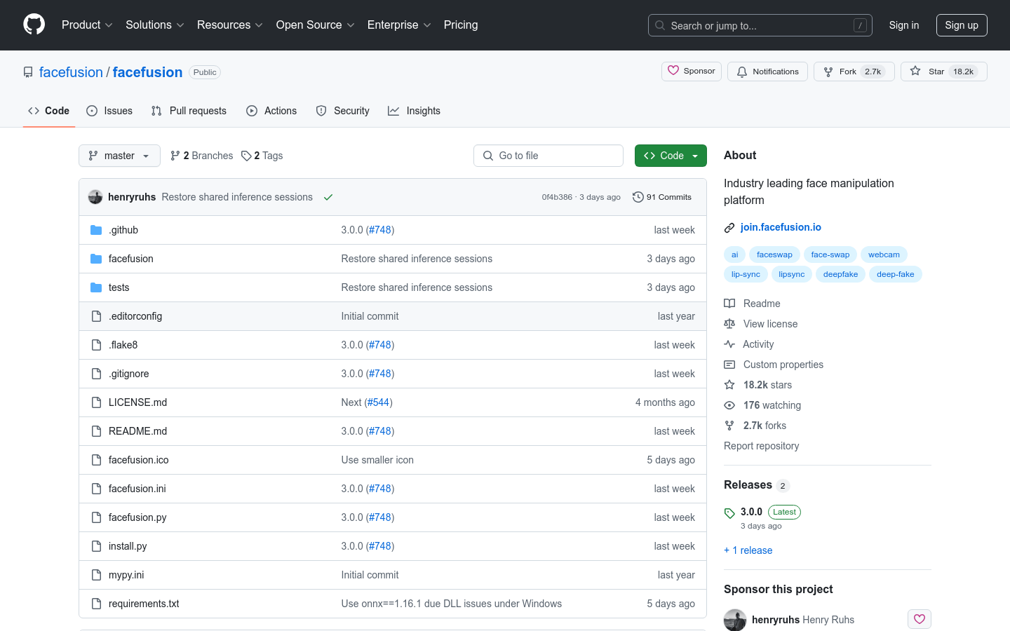Image resolution: width=1010 pixels, height=631 pixels.
Task: Click the tag icon next to 3.0.0 release
Action: [x=729, y=513]
